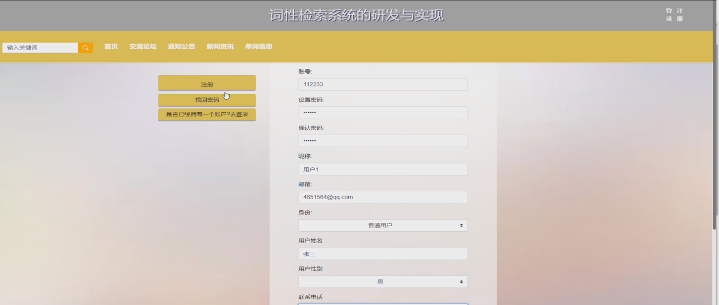Click the 身份: label text
The image size is (719, 305).
tap(305, 213)
